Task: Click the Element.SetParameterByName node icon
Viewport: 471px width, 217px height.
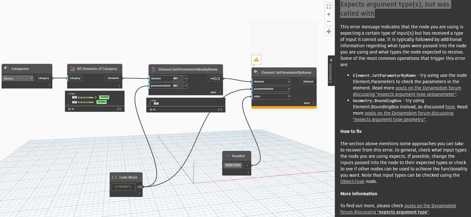Action: click(257, 72)
